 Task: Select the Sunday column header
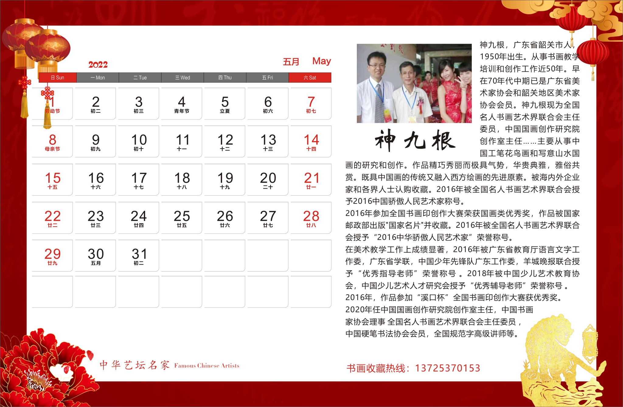[57, 78]
